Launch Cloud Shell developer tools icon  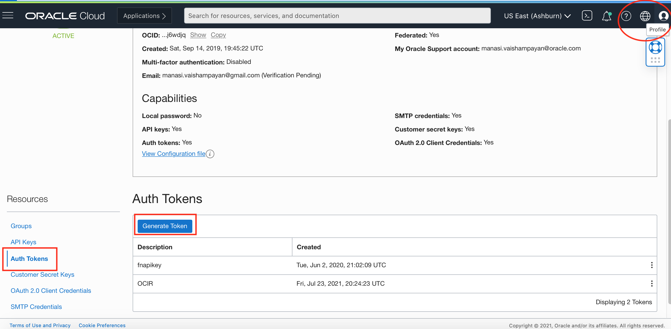click(587, 16)
